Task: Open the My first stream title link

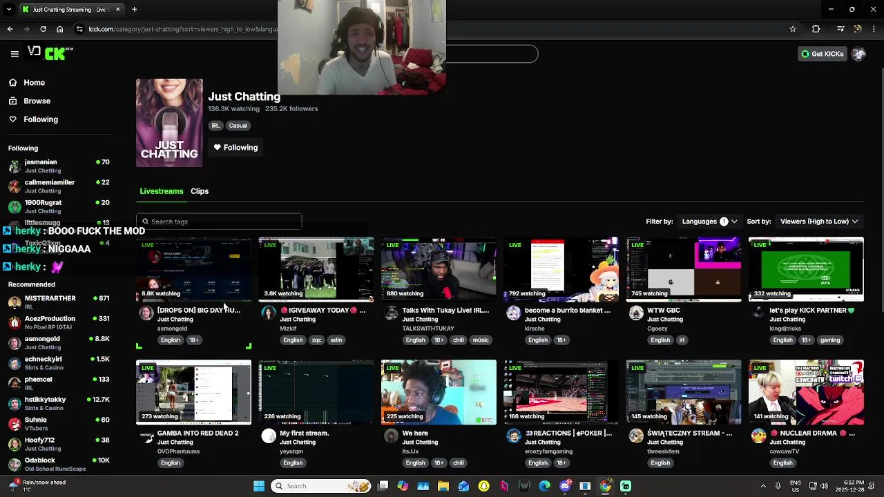Action: 305,433
